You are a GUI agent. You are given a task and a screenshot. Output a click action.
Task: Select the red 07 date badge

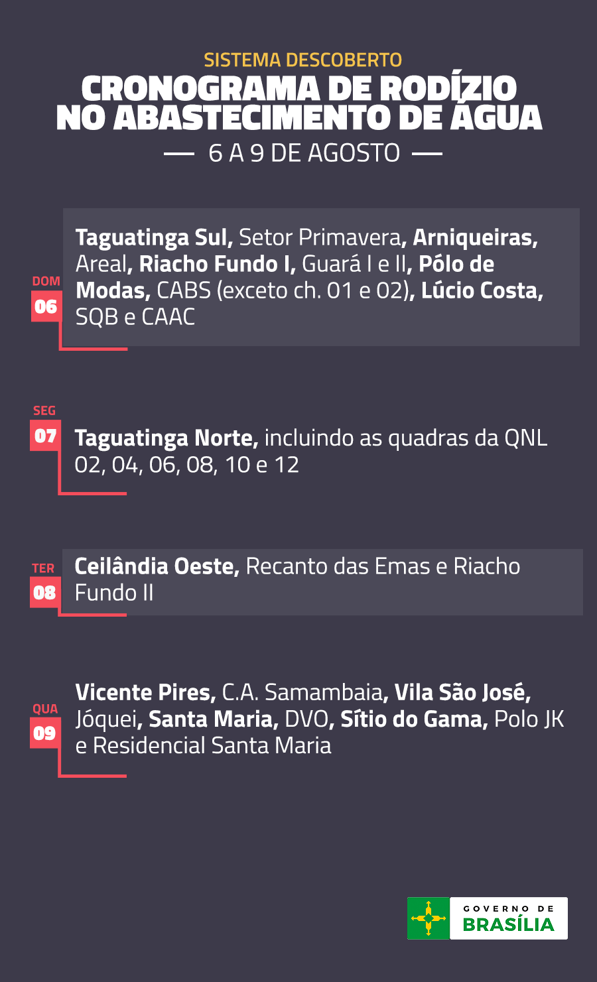pos(45,436)
